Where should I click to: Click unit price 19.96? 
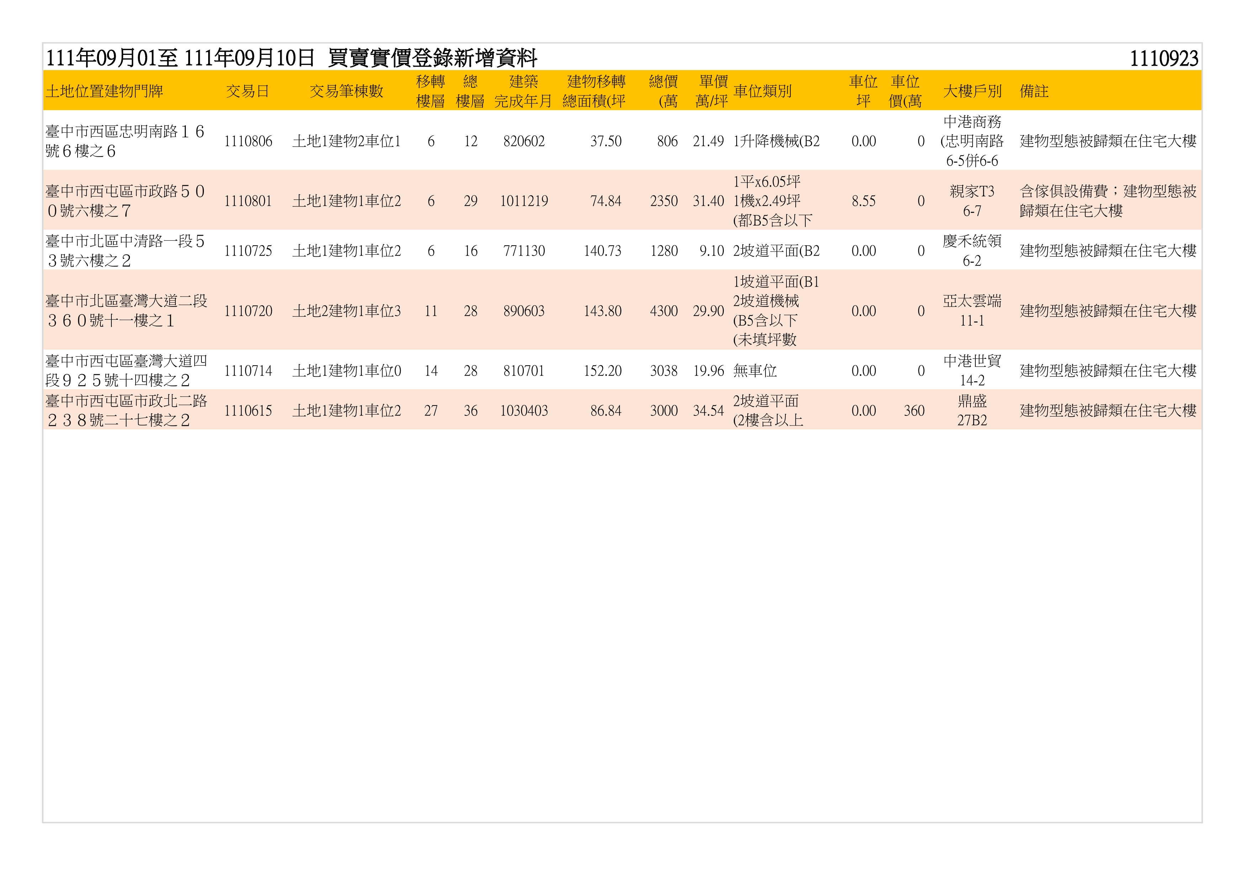[x=708, y=371]
